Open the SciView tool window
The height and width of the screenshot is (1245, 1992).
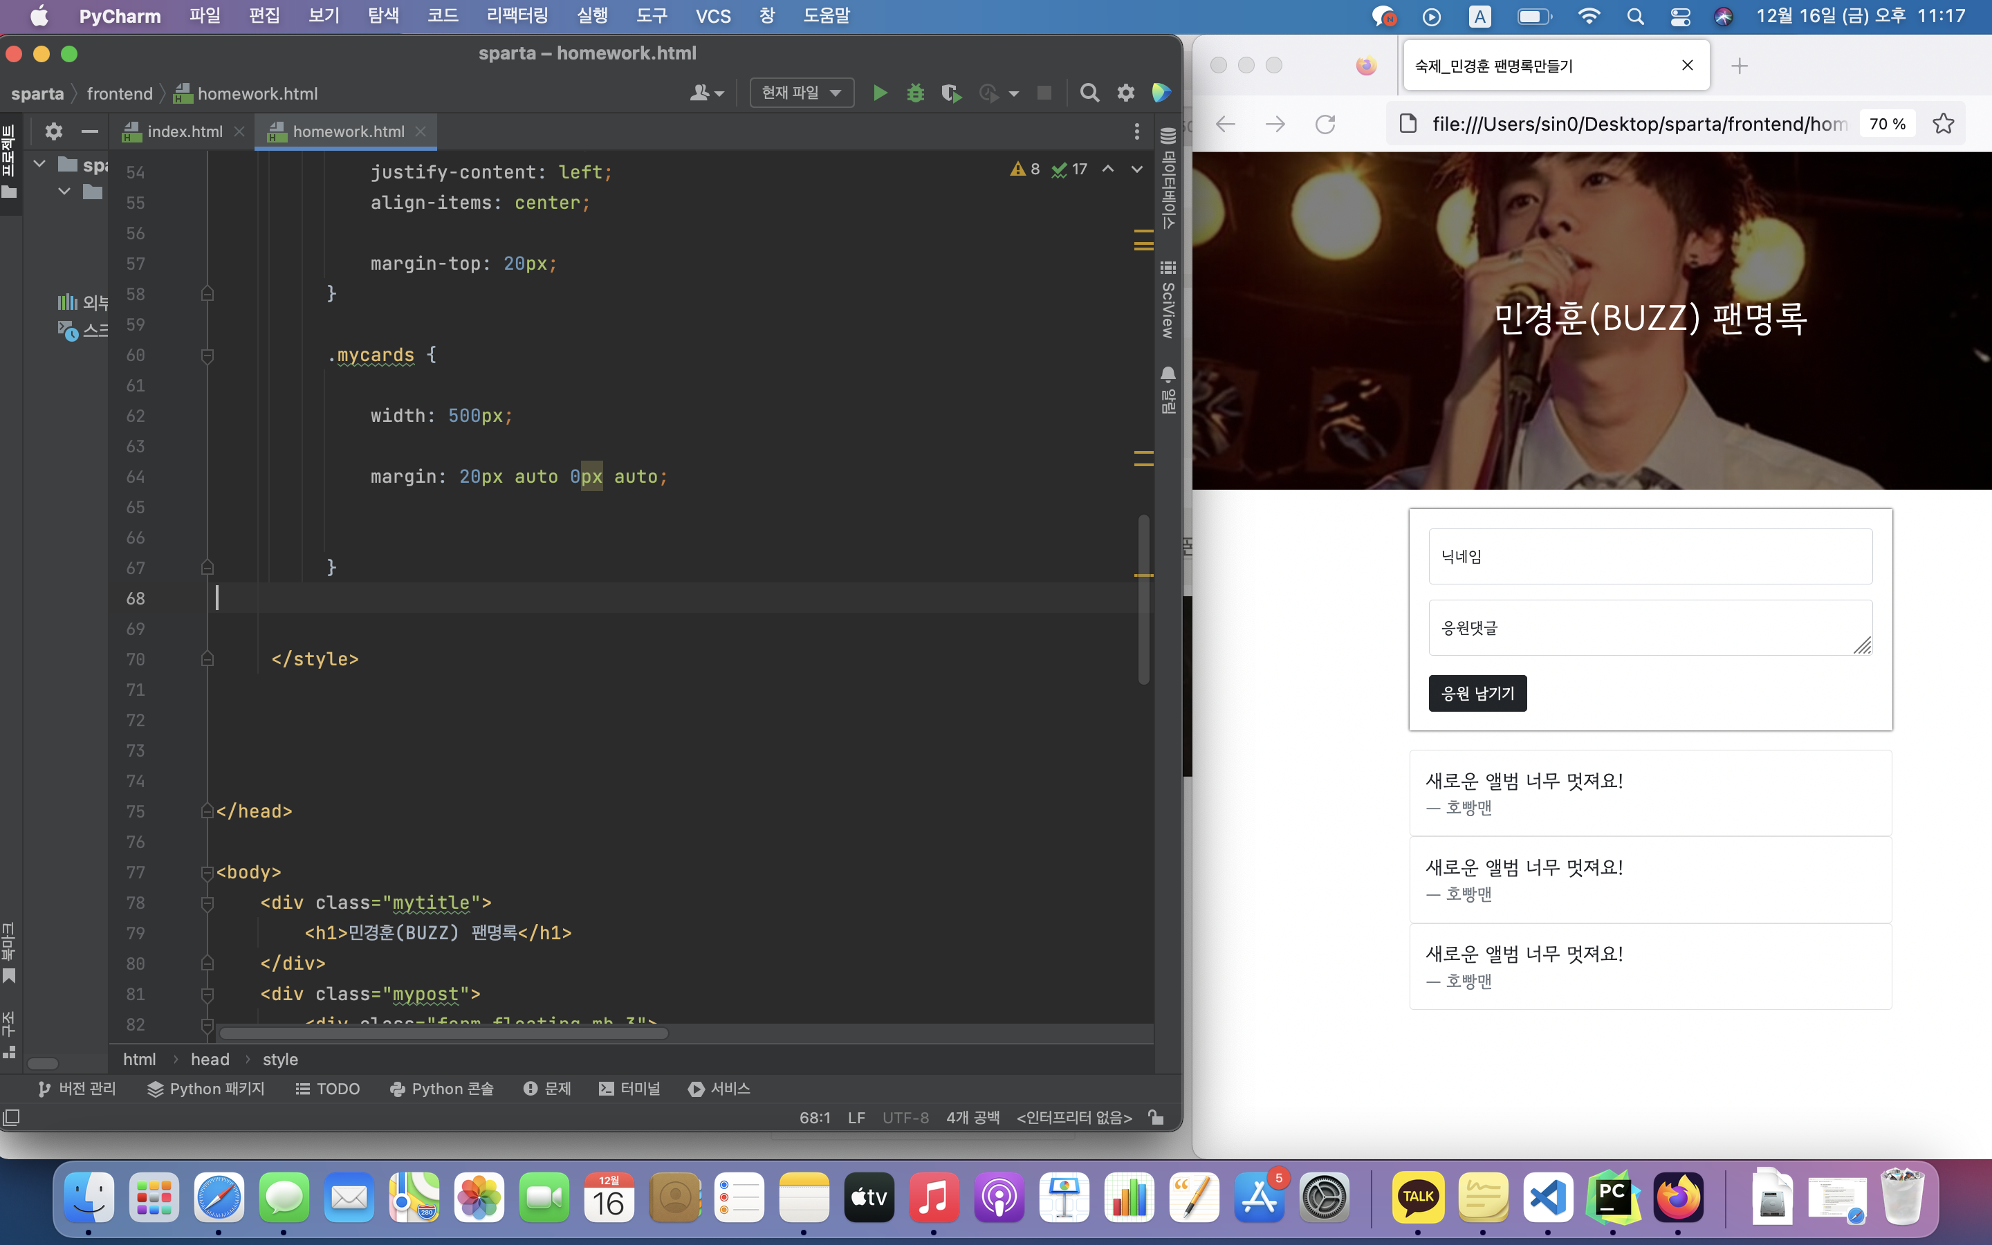click(x=1168, y=299)
